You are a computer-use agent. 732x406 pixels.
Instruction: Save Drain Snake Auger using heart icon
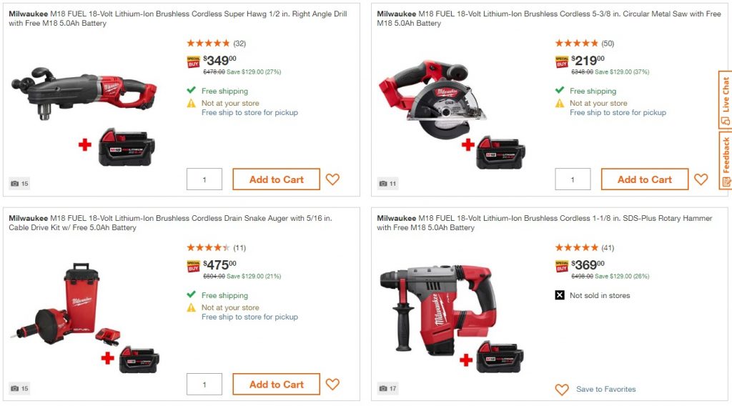click(332, 384)
